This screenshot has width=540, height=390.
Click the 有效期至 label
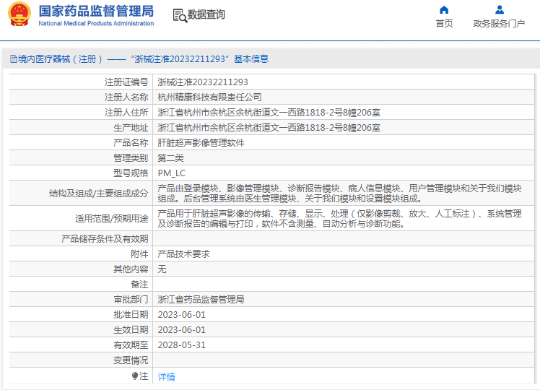click(131, 345)
